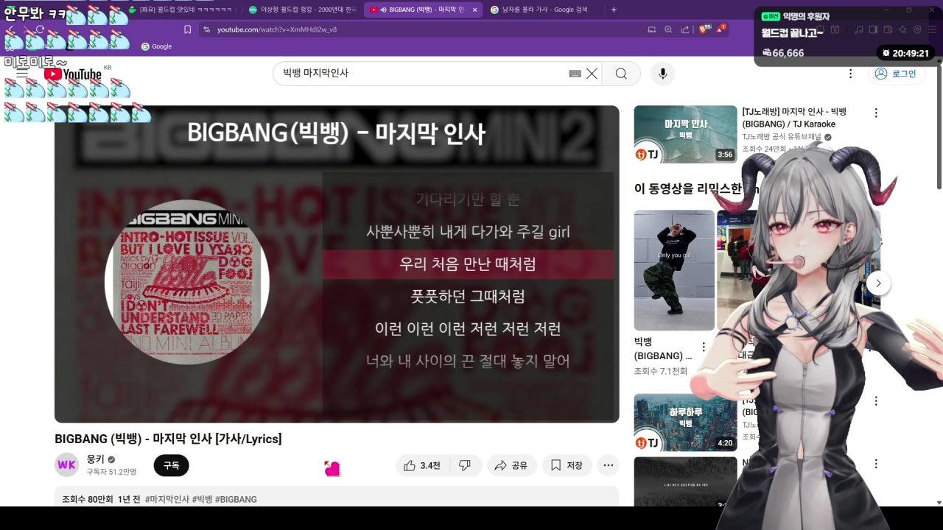Click the video title BIGBANG - 마지막 인사 [가사/Lyrics]
This screenshot has height=530, width=943.
[x=168, y=439]
